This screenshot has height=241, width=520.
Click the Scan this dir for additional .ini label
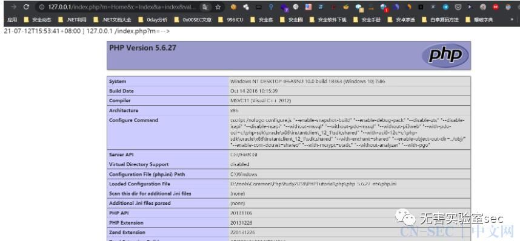coord(150,193)
